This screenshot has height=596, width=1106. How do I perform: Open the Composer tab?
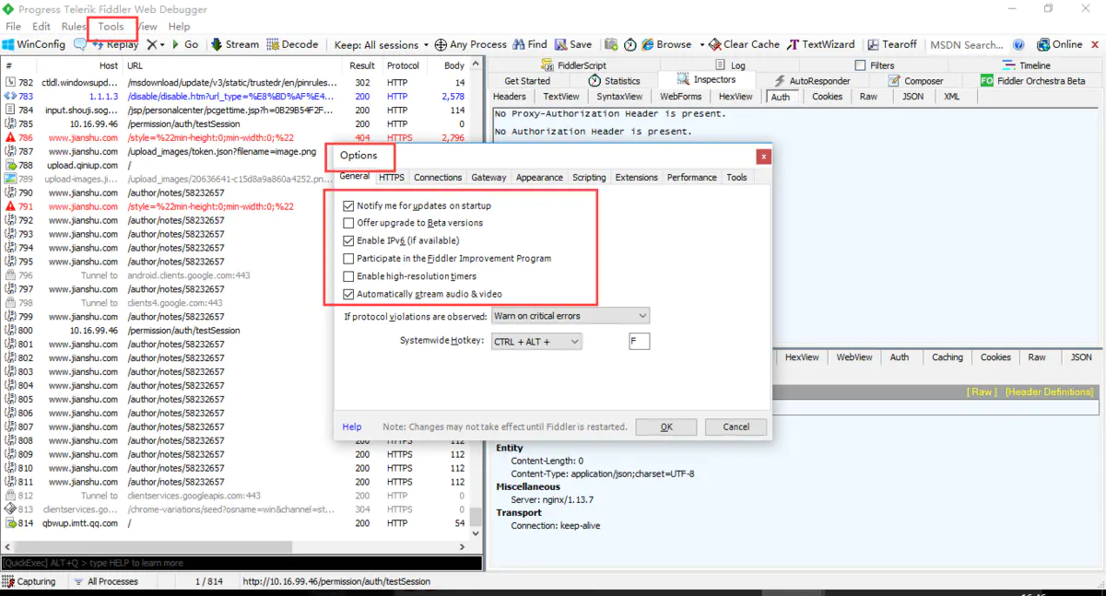pyautogui.click(x=915, y=81)
